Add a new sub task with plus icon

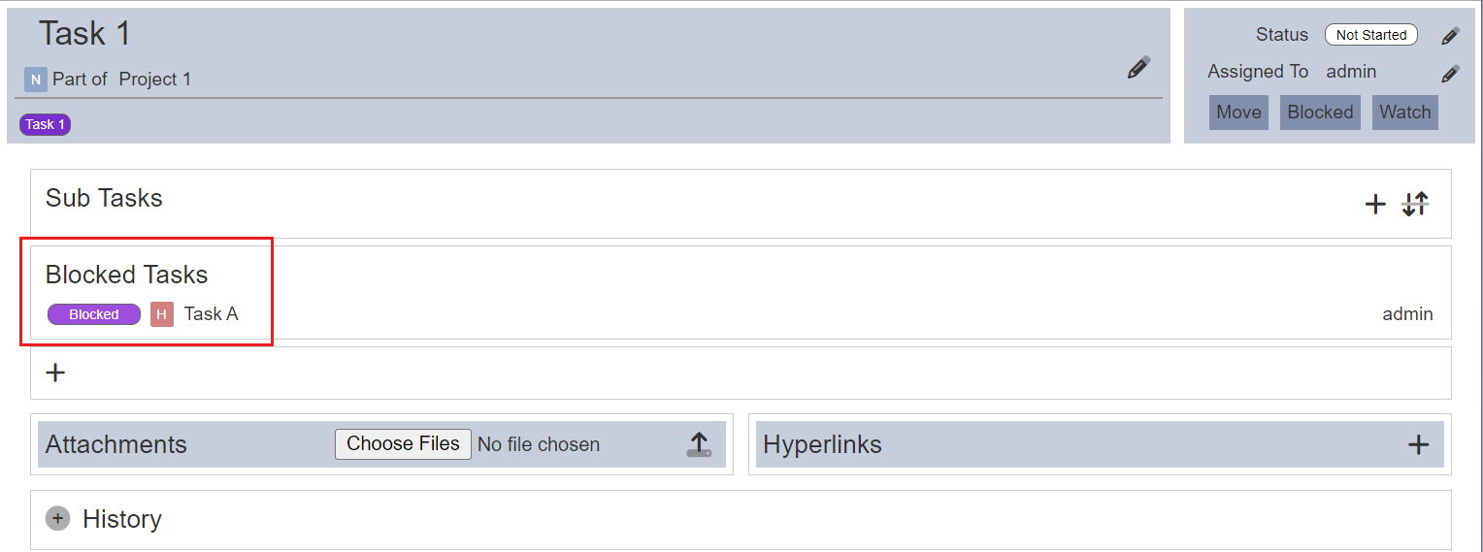(1375, 204)
